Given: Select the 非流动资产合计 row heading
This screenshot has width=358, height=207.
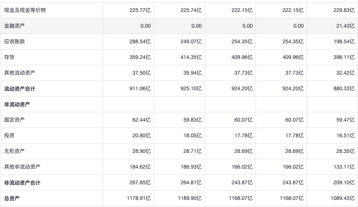Looking at the screenshot, I should pyautogui.click(x=22, y=183).
